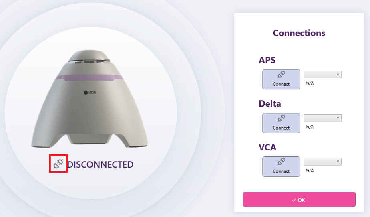The image size is (370, 217).
Task: Expand the Delta port dropdown
Action: (322, 118)
